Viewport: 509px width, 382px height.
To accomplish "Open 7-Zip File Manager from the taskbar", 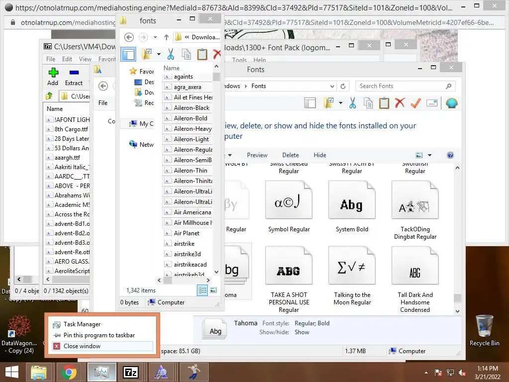I will pos(131,372).
